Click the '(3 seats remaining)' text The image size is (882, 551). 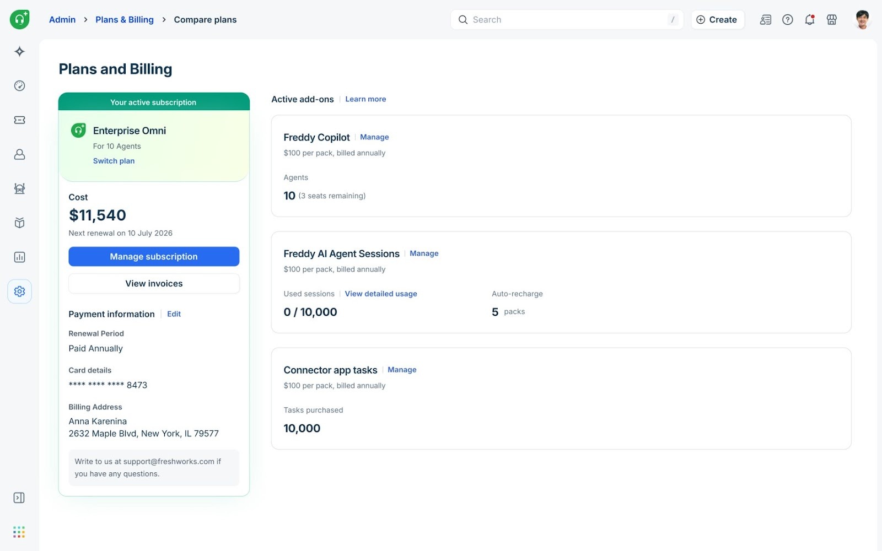[332, 196]
